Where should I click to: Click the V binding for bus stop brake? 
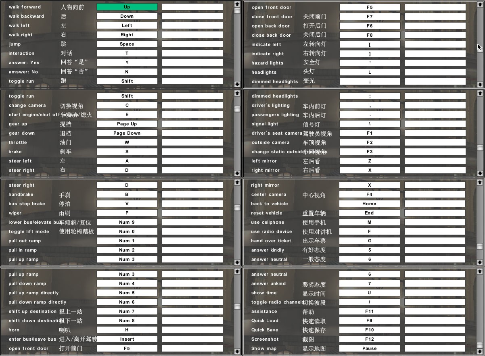click(127, 204)
